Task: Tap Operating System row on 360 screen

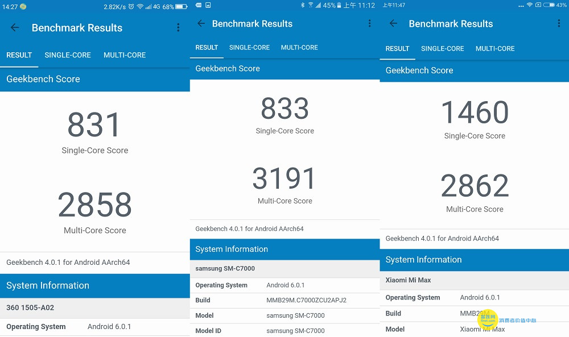Action: tap(94, 327)
